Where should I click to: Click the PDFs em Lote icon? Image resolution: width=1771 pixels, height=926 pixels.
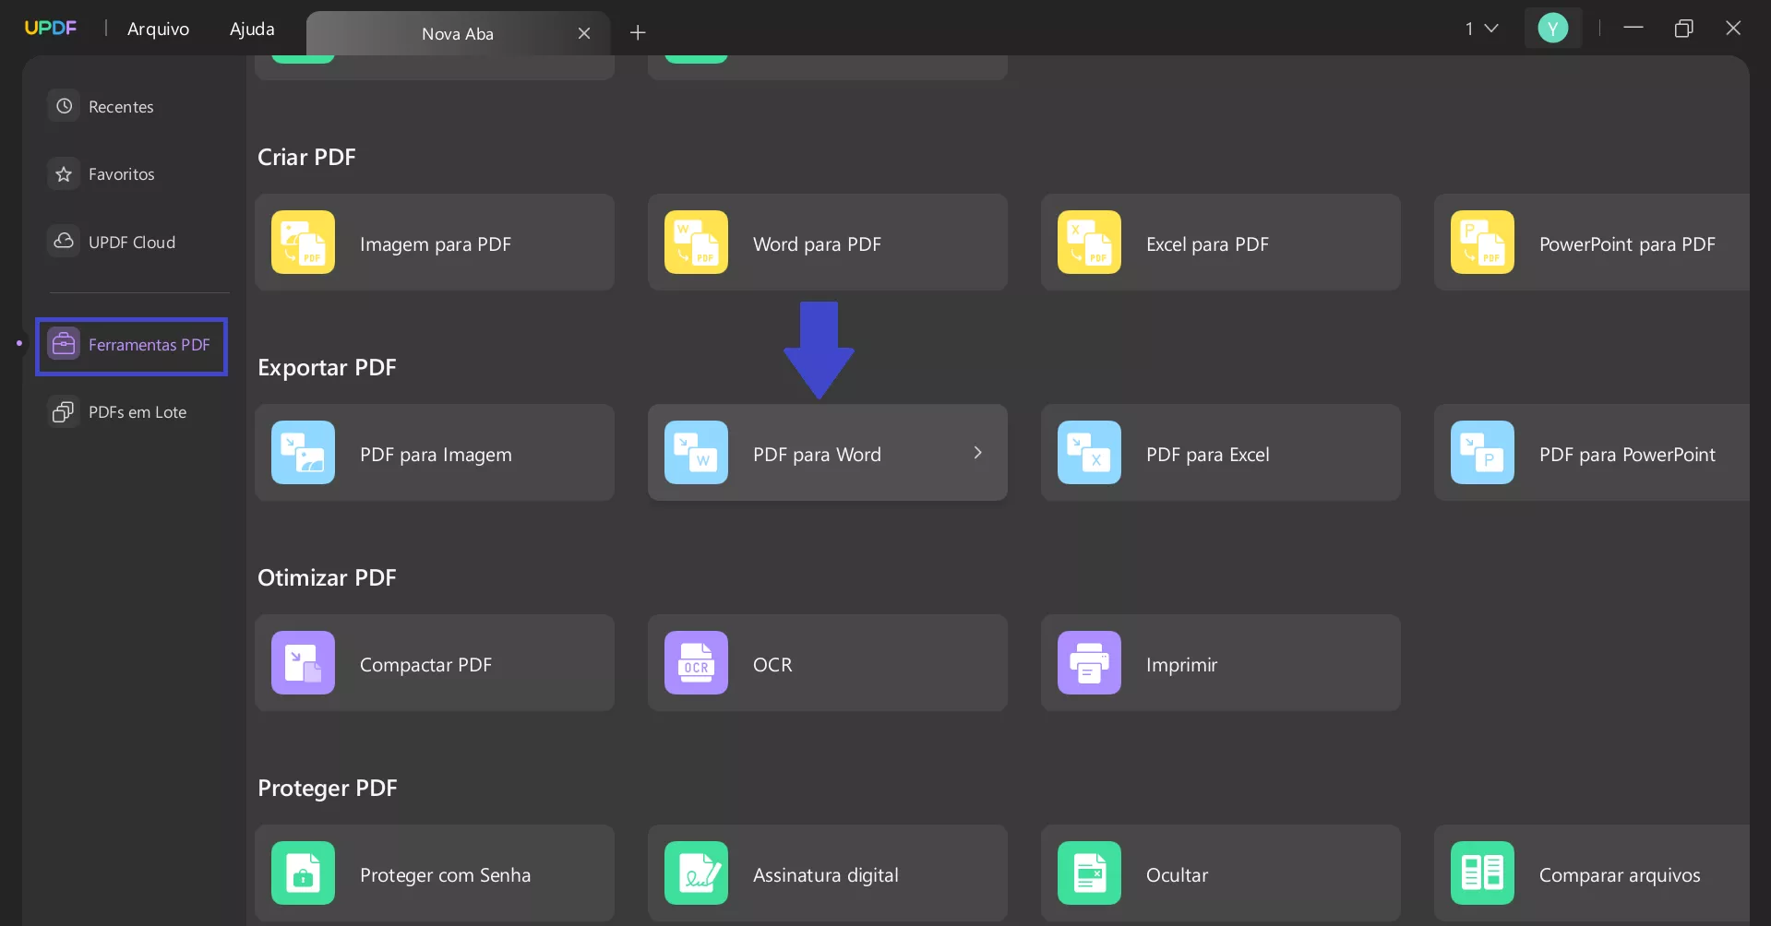coord(64,411)
